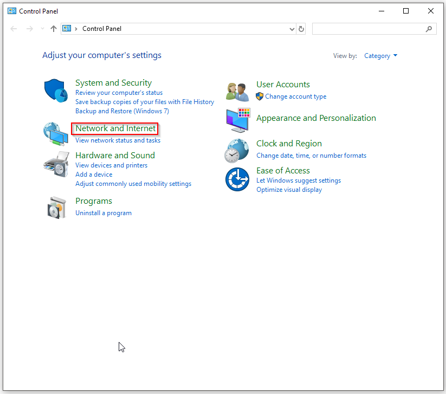Click the Appearance and Personalization monitor icon
The width and height of the screenshot is (446, 394).
(x=237, y=120)
